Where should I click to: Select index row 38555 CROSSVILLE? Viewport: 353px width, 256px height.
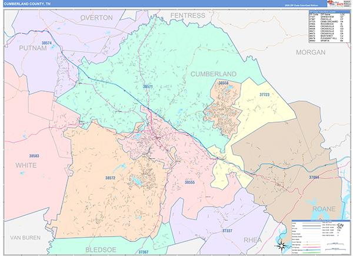pyautogui.click(x=326, y=26)
